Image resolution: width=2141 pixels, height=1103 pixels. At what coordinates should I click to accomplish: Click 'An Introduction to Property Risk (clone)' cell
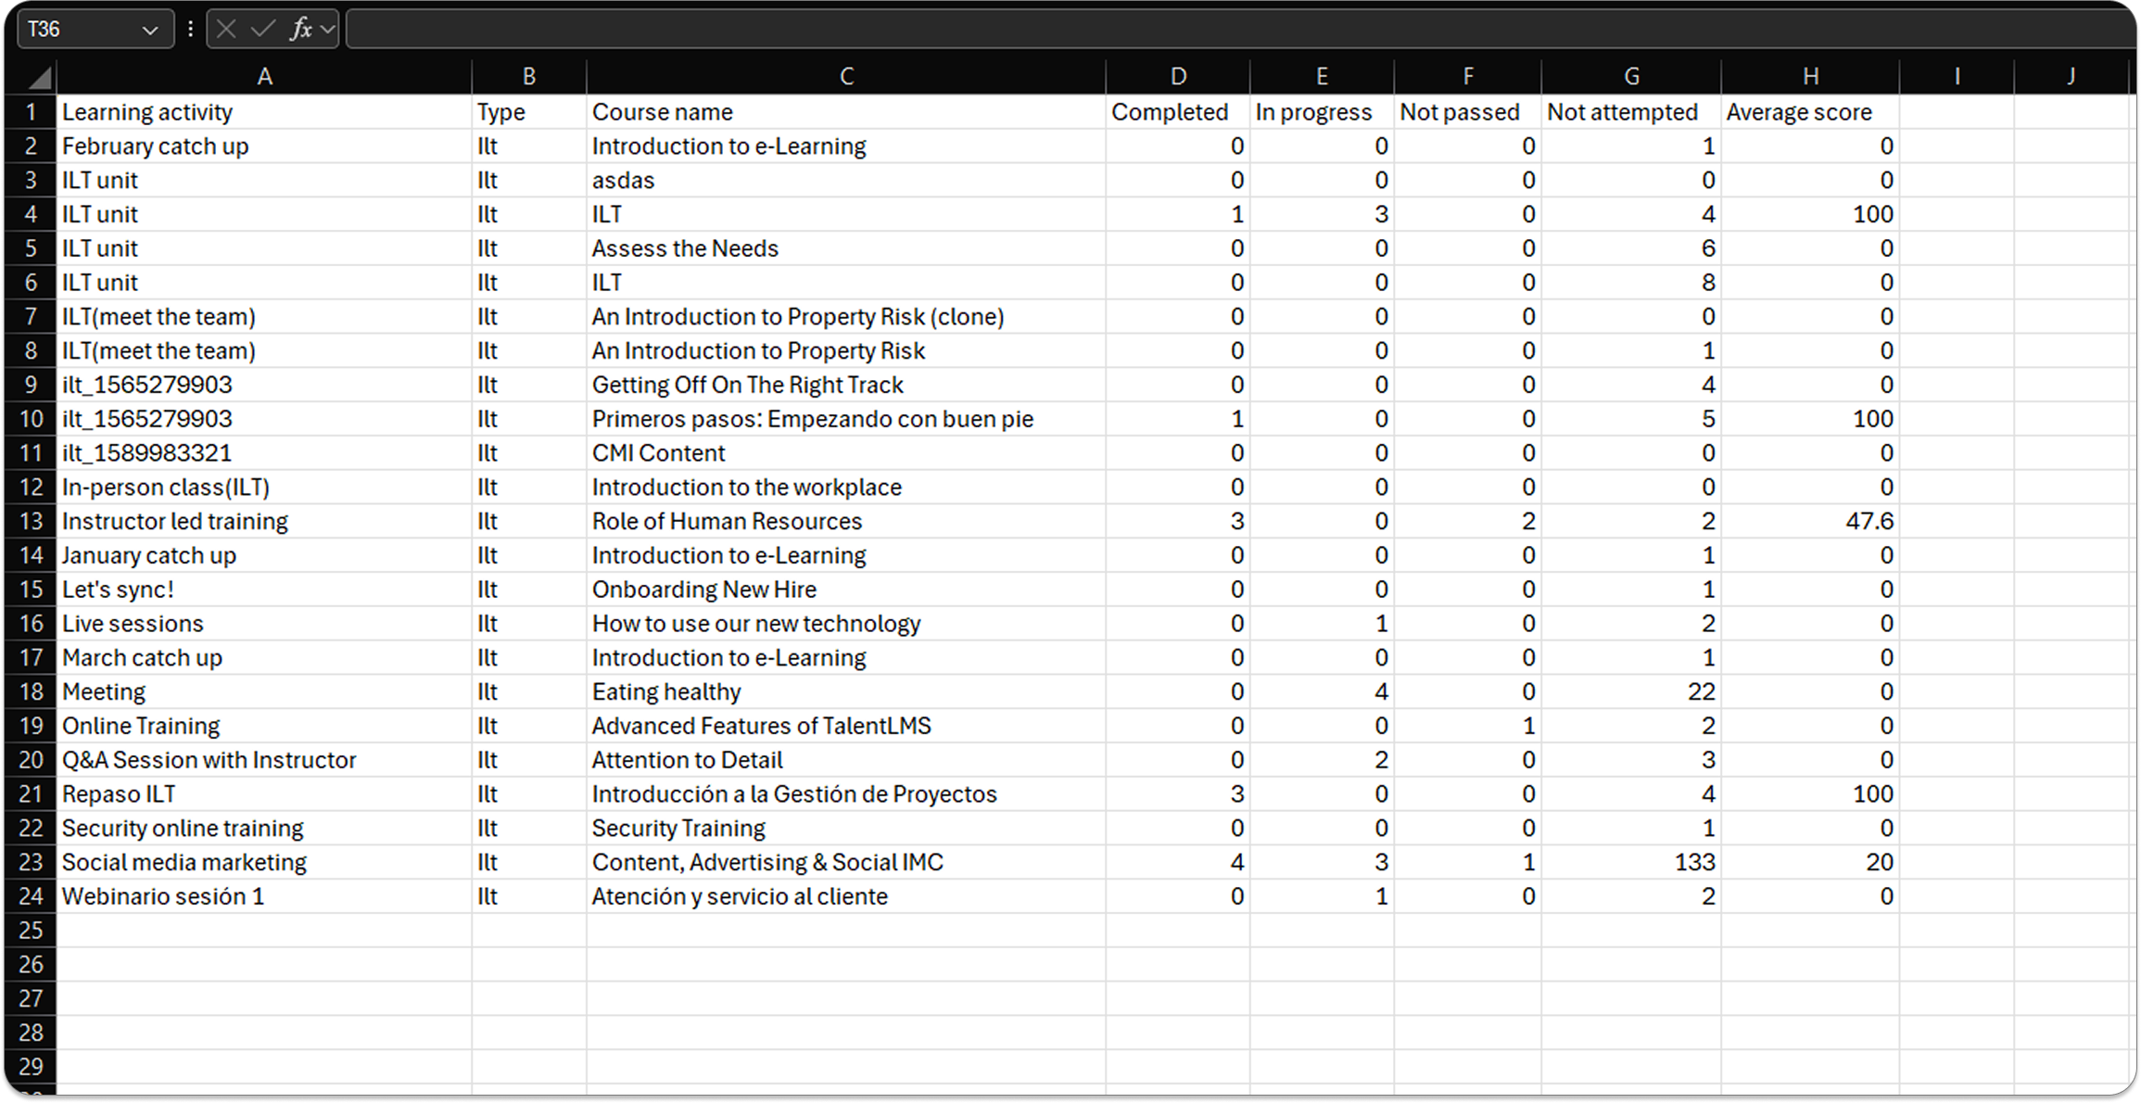pos(846,317)
